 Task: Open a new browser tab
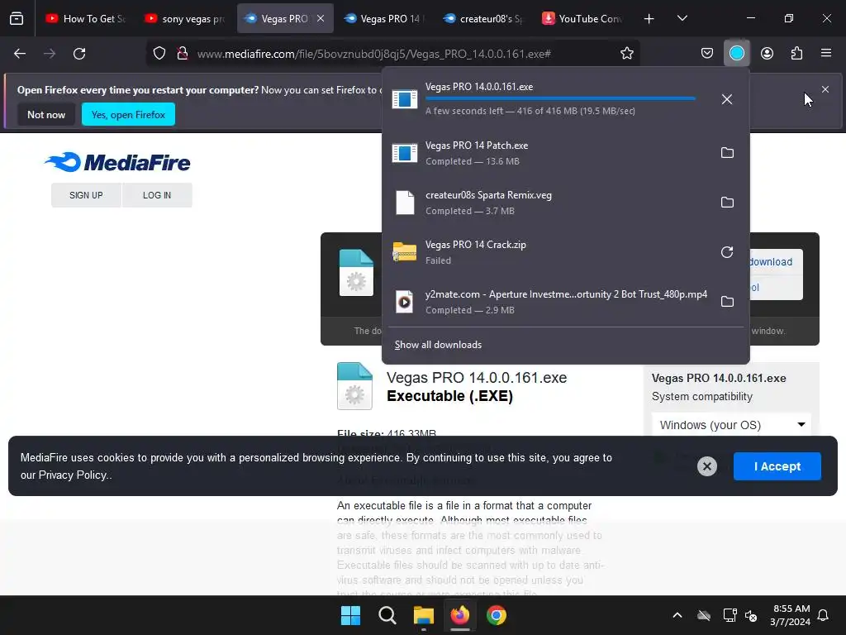point(649,19)
